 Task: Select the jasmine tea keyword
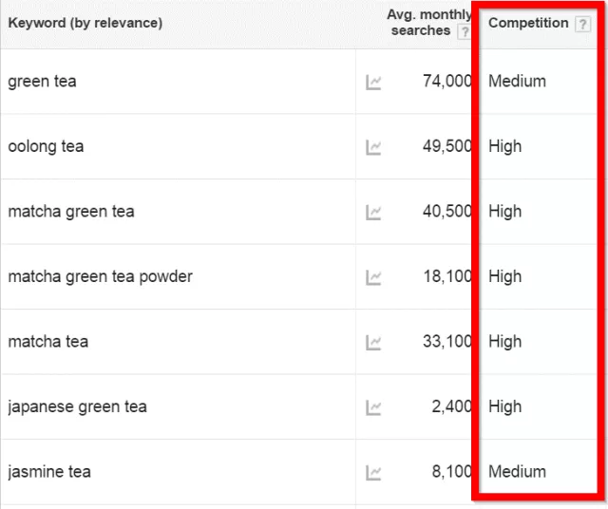click(49, 472)
